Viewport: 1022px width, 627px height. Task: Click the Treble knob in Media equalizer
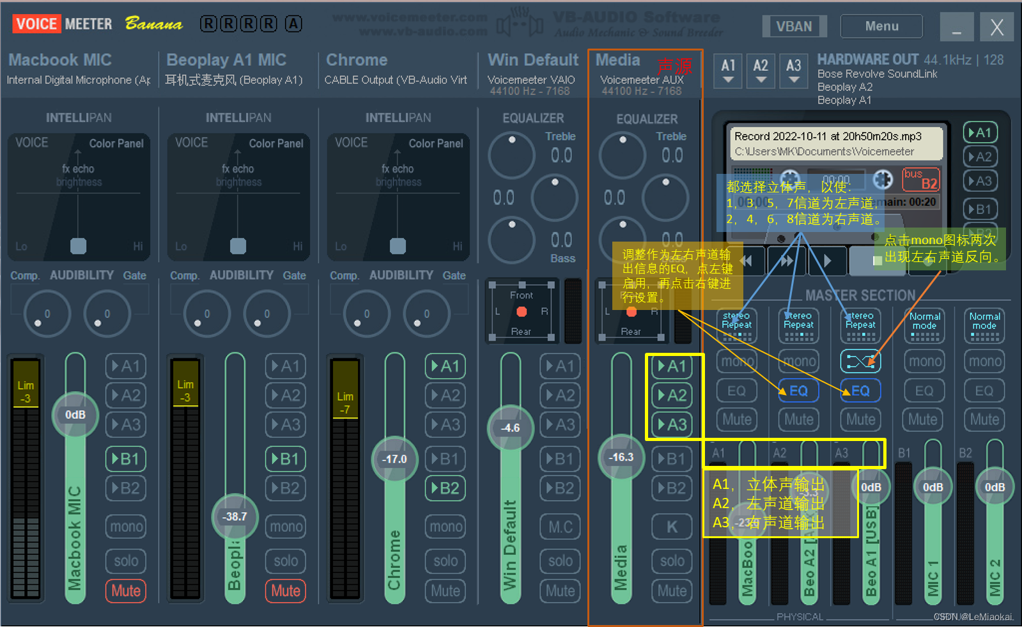(x=623, y=155)
